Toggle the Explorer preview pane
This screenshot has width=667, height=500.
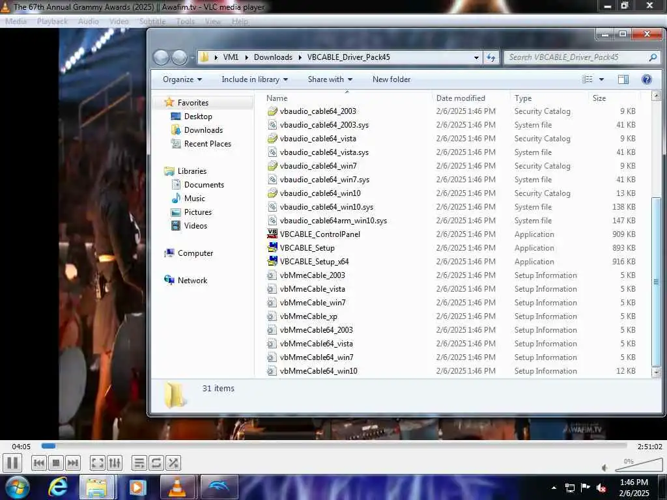point(623,79)
